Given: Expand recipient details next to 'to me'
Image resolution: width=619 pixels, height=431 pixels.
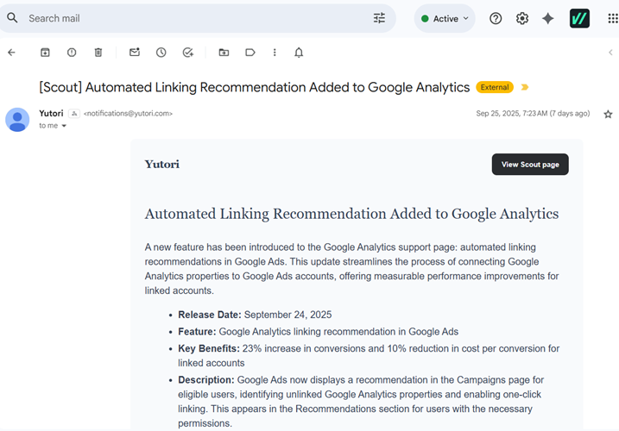Looking at the screenshot, I should pos(64,126).
